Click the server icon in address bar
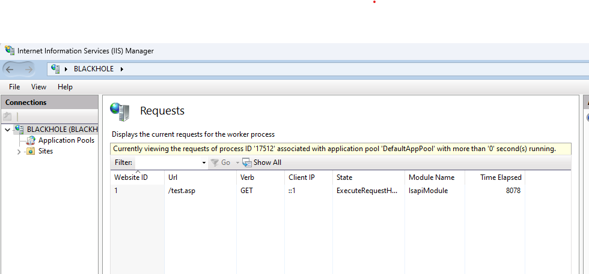This screenshot has height=274, width=589. 55,69
